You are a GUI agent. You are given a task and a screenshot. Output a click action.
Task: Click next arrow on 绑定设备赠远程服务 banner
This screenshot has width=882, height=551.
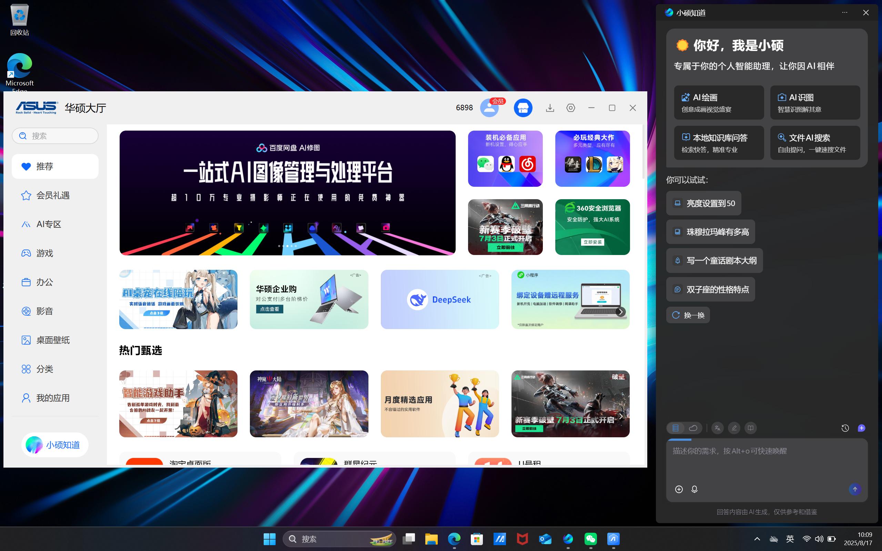tap(620, 312)
